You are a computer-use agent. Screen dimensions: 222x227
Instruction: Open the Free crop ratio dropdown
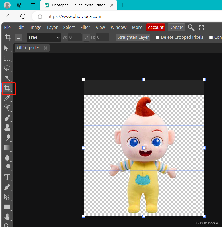click(x=44, y=37)
